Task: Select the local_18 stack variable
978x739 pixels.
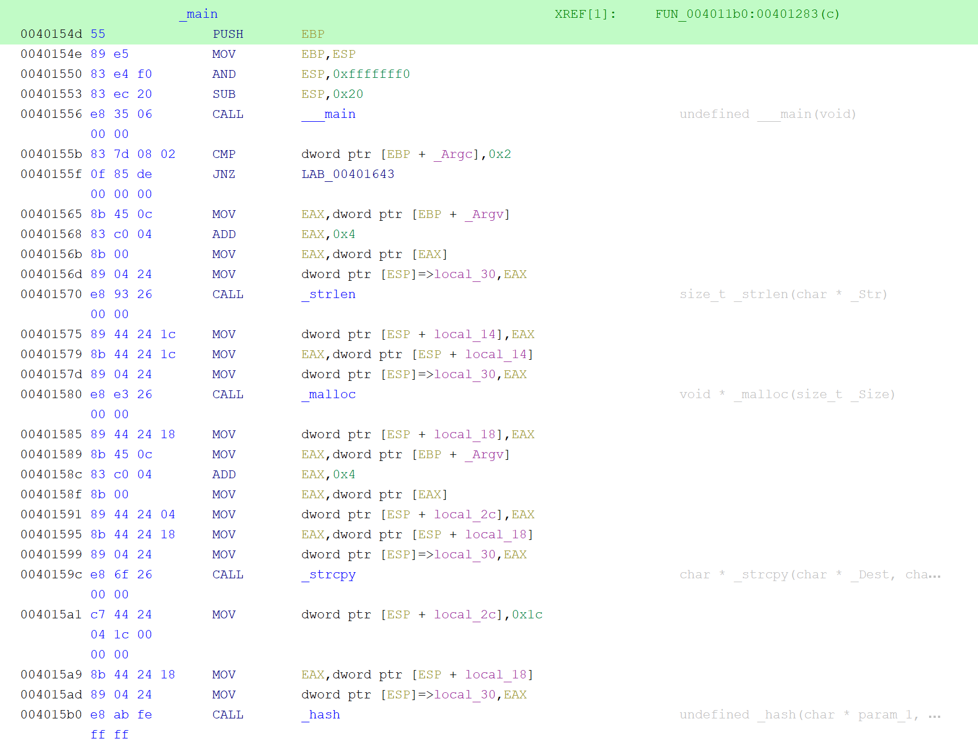Action: click(x=466, y=434)
